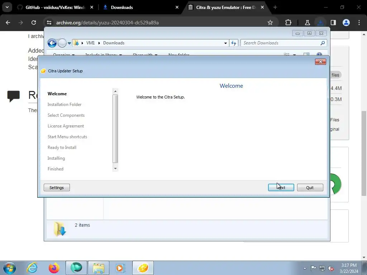The width and height of the screenshot is (367, 275).
Task: Open the Windows Start menu
Action: 9,268
